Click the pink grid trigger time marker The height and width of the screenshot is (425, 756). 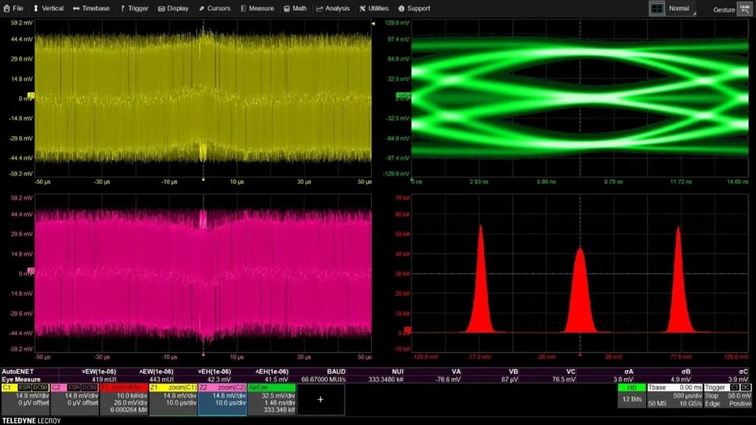[203, 354]
